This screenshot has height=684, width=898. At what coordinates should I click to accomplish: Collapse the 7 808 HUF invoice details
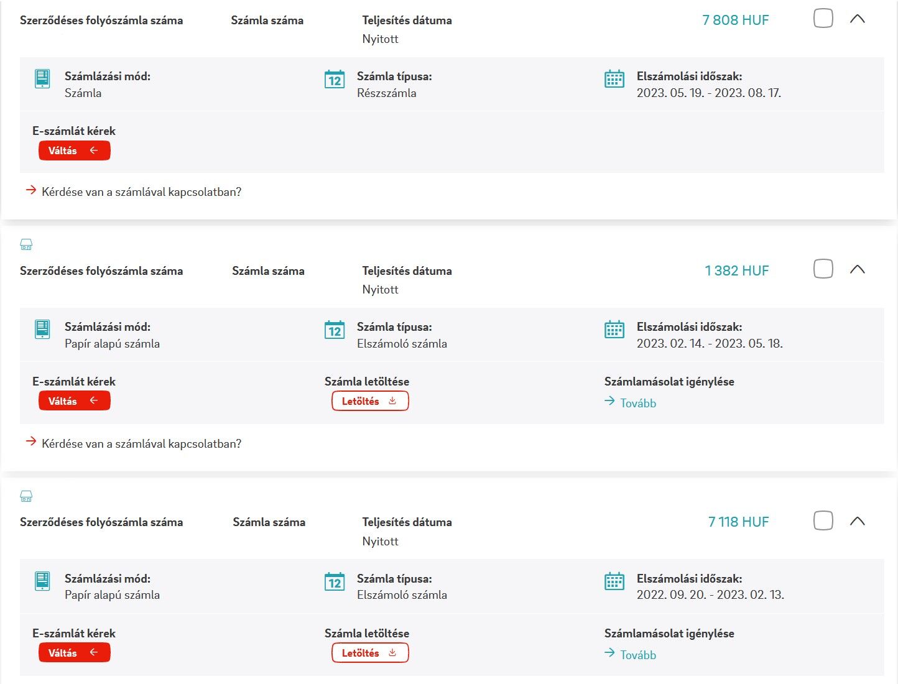pyautogui.click(x=858, y=19)
